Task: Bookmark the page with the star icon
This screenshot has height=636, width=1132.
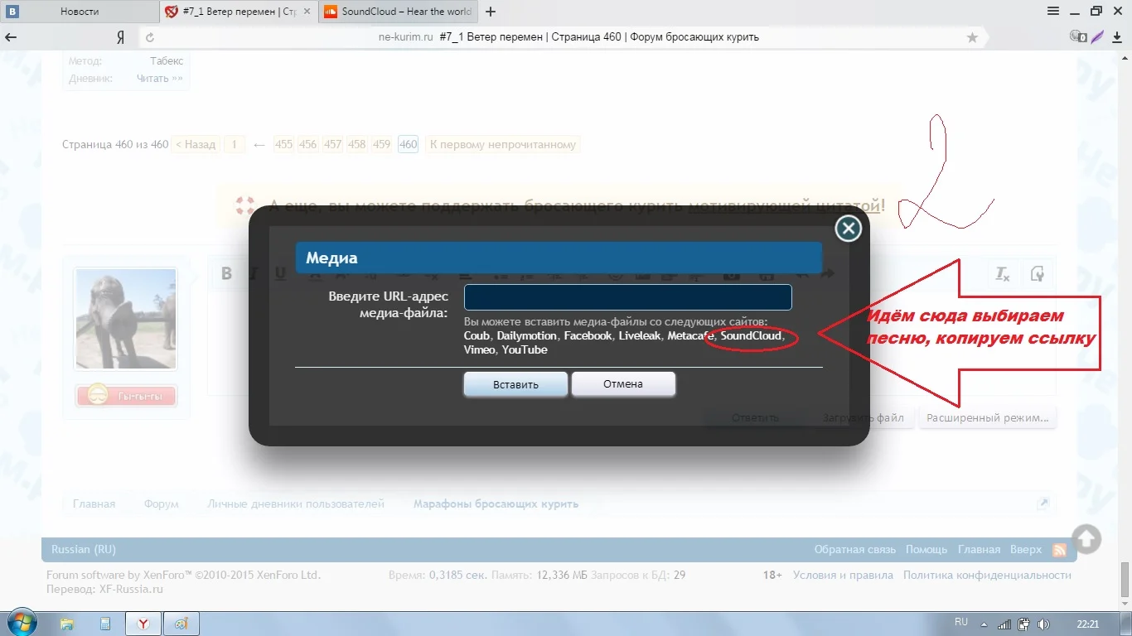Action: pos(972,37)
